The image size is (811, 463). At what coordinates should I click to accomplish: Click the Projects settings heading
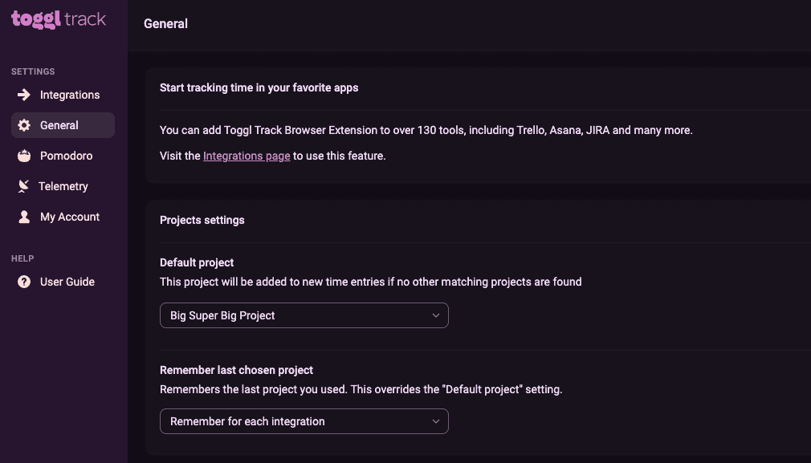tap(202, 220)
